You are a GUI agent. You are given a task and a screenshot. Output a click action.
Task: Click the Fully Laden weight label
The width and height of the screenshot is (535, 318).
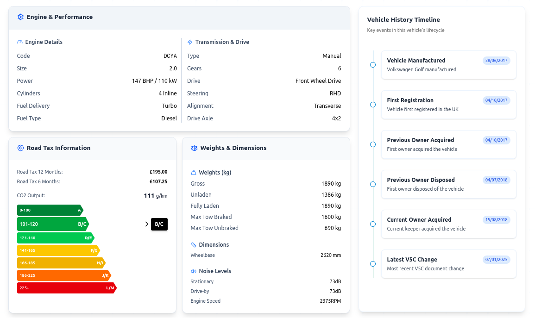(205, 206)
